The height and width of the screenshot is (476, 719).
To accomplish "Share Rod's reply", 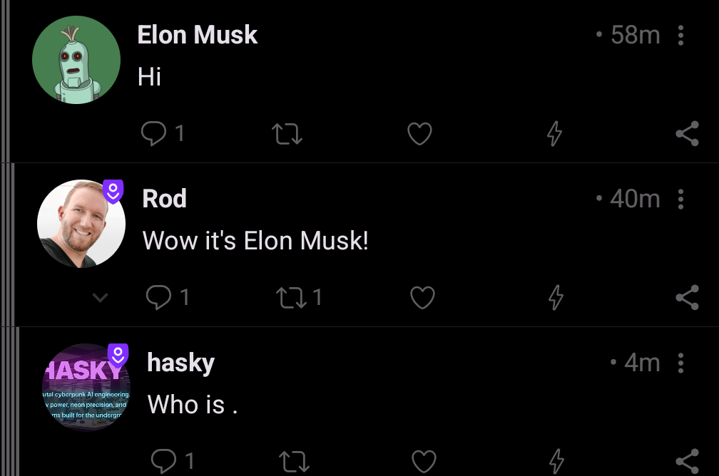I will click(x=687, y=297).
